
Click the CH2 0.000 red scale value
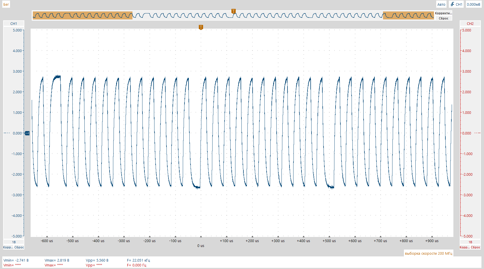467,133
